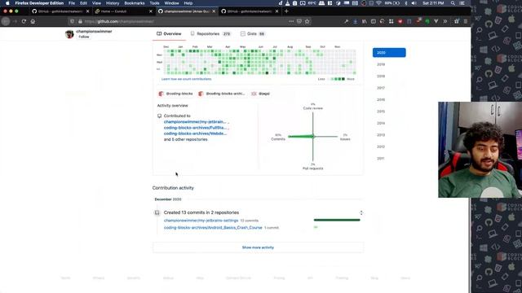
Task: Select the 2012 contribution year
Action: (381, 146)
